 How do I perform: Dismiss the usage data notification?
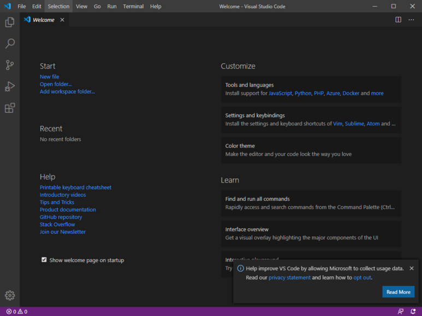[x=412, y=268]
